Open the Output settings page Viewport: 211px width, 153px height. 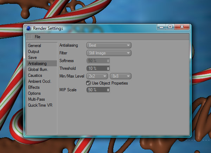pyautogui.click(x=42, y=52)
